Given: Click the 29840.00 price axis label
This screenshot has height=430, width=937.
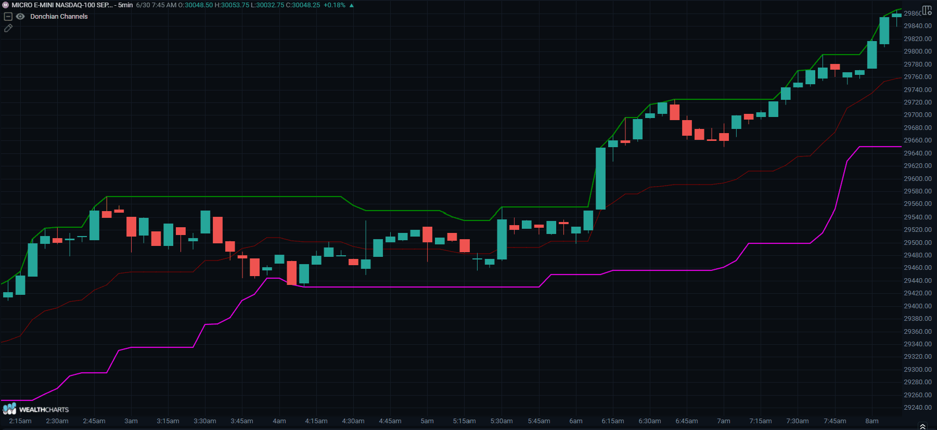Looking at the screenshot, I should click(x=918, y=26).
